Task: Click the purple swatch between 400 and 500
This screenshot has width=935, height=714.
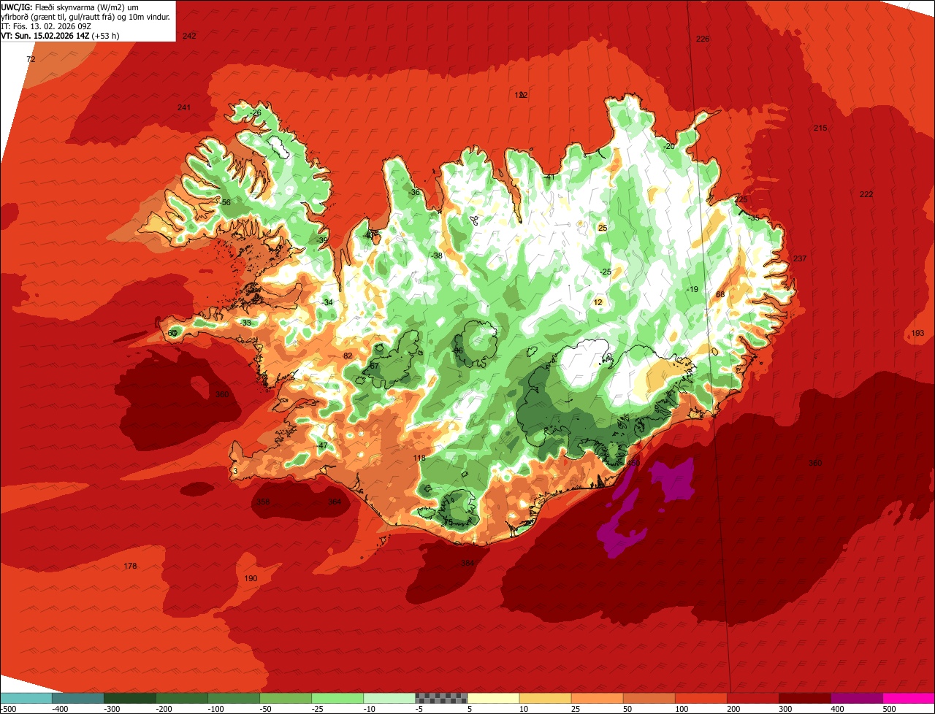Action: pyautogui.click(x=856, y=697)
